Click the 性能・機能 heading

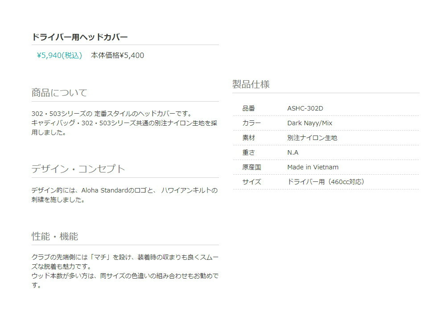coord(54,236)
